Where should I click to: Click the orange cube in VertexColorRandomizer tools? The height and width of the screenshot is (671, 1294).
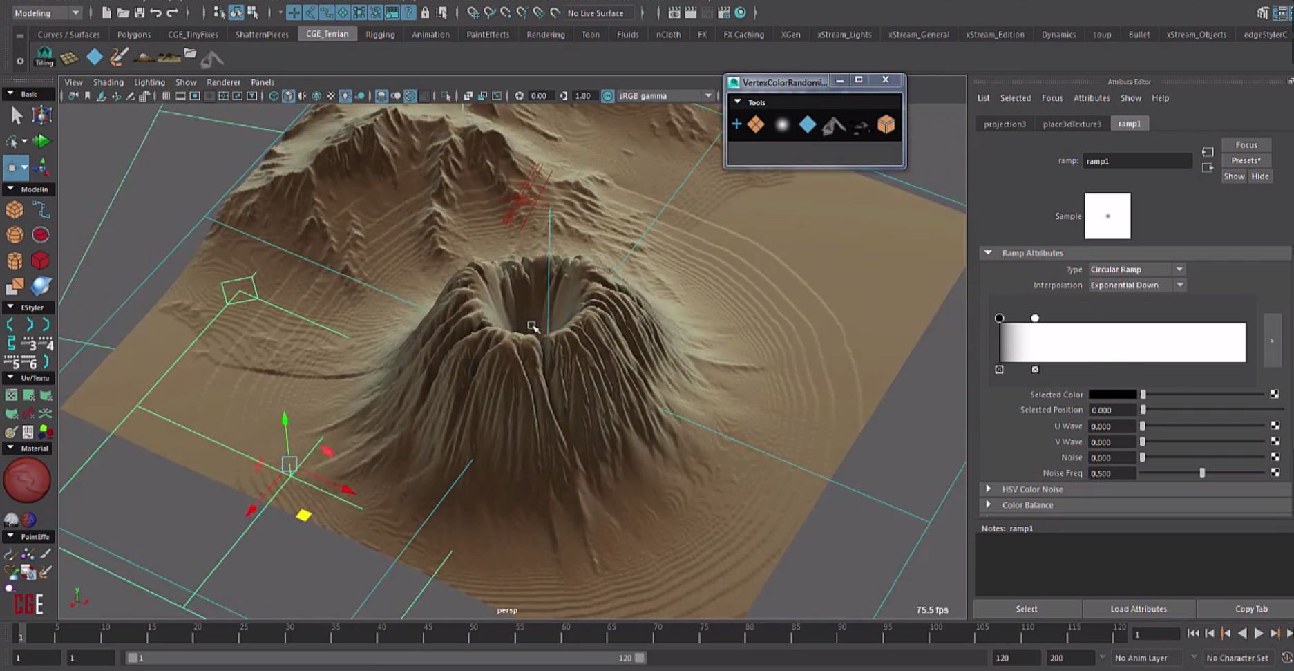coord(886,125)
